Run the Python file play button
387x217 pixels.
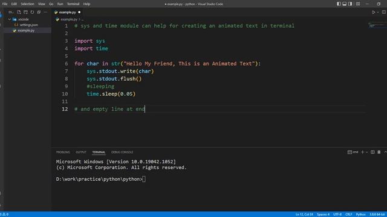tap(374, 12)
